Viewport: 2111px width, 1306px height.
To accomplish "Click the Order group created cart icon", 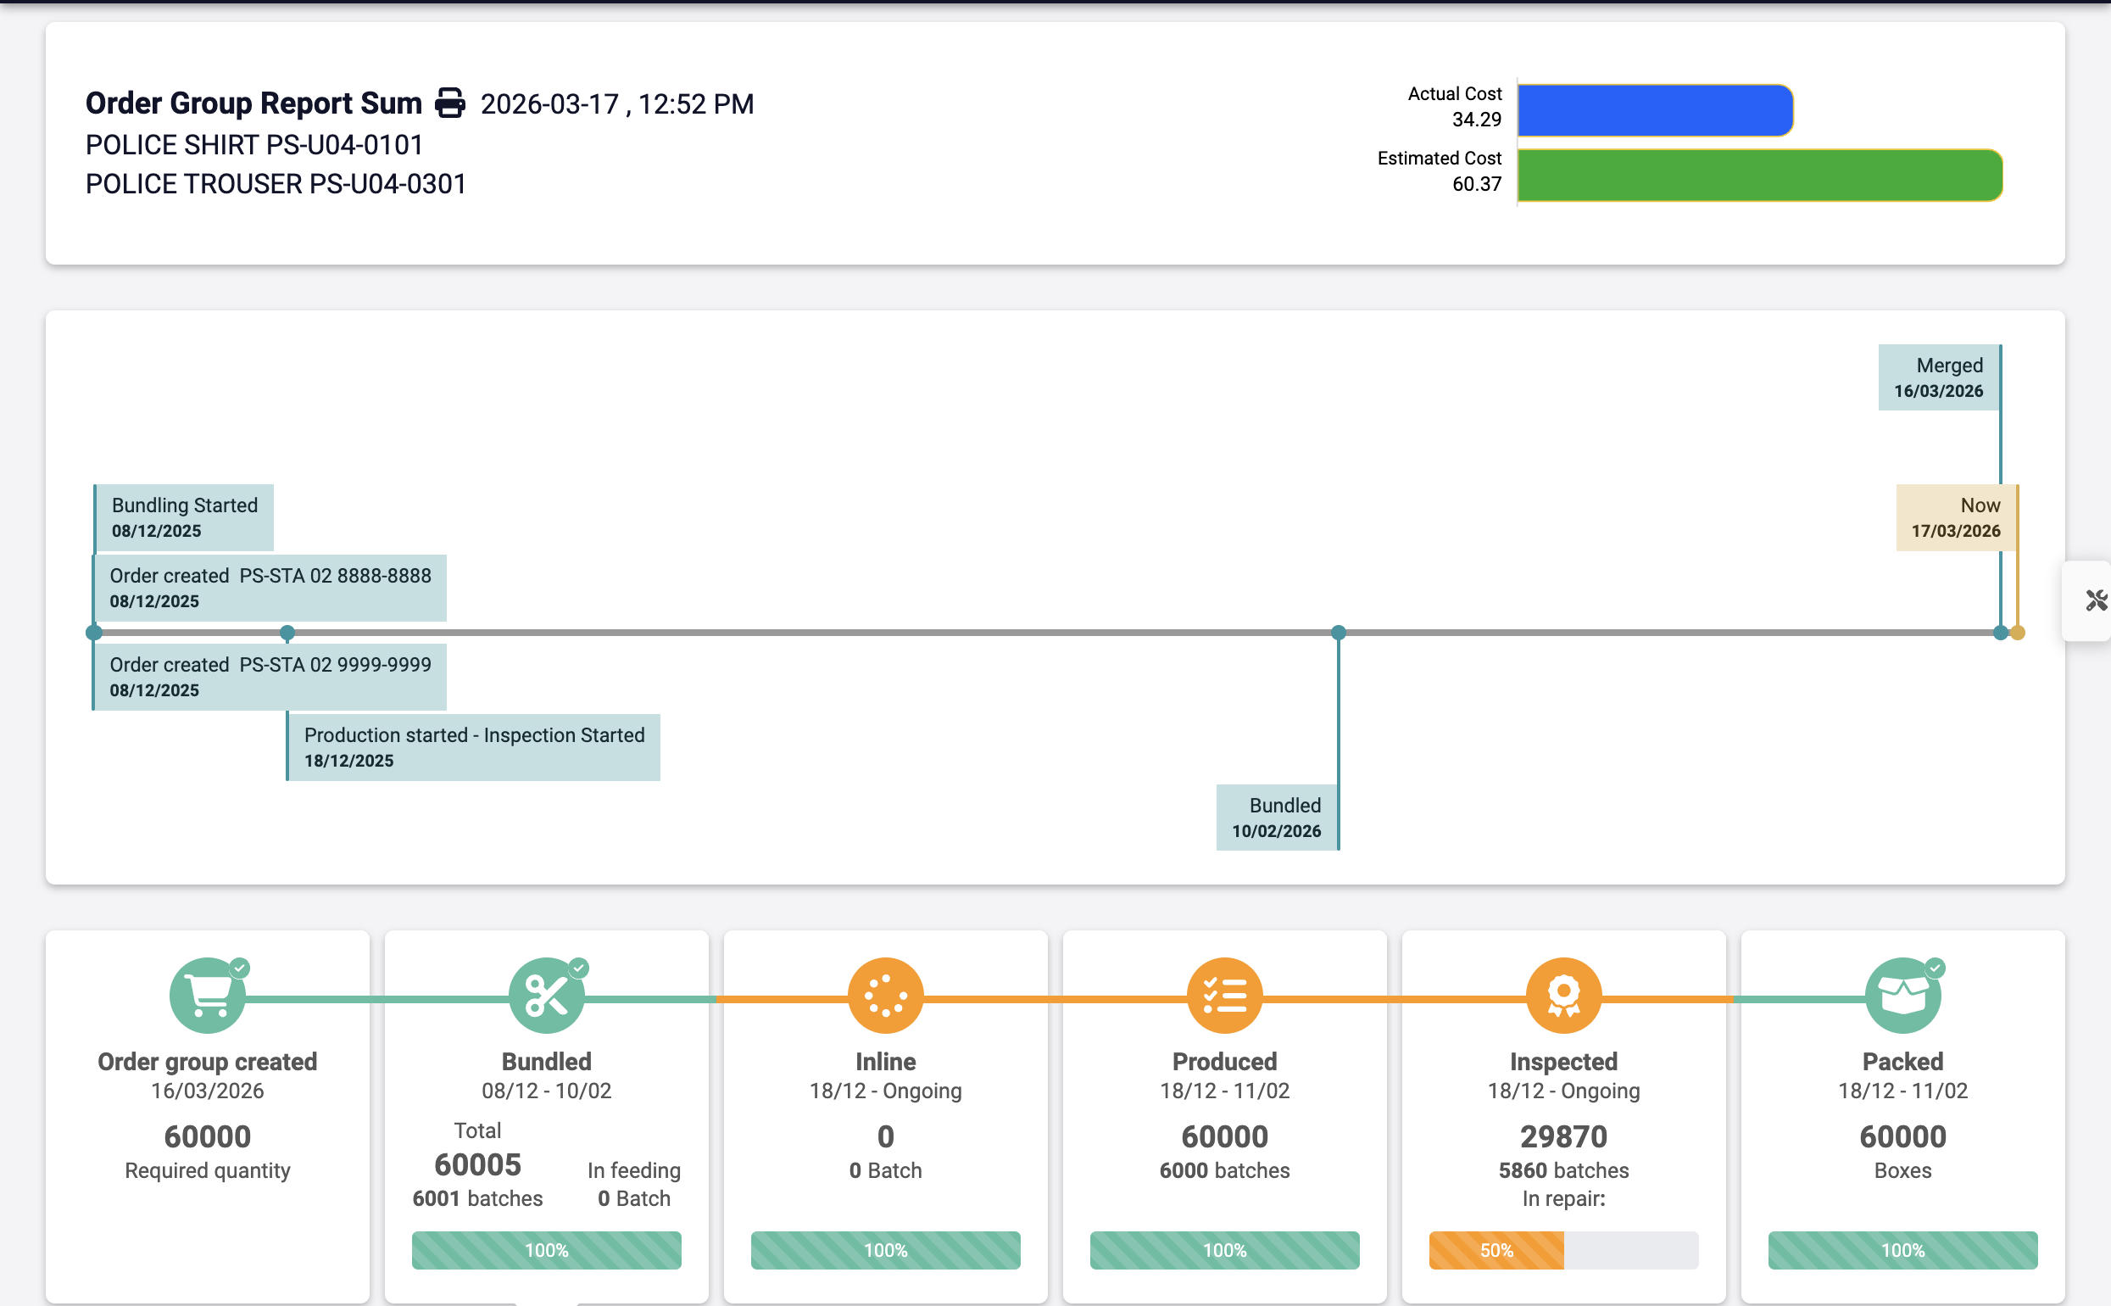I will [x=207, y=996].
